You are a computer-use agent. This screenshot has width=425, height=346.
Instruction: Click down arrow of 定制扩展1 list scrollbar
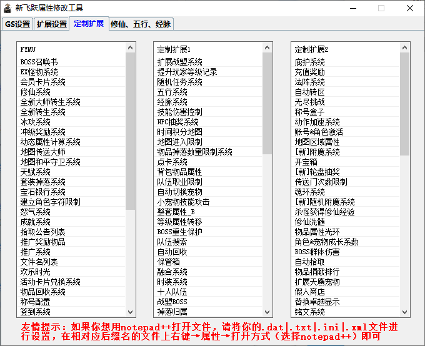pos(267,312)
